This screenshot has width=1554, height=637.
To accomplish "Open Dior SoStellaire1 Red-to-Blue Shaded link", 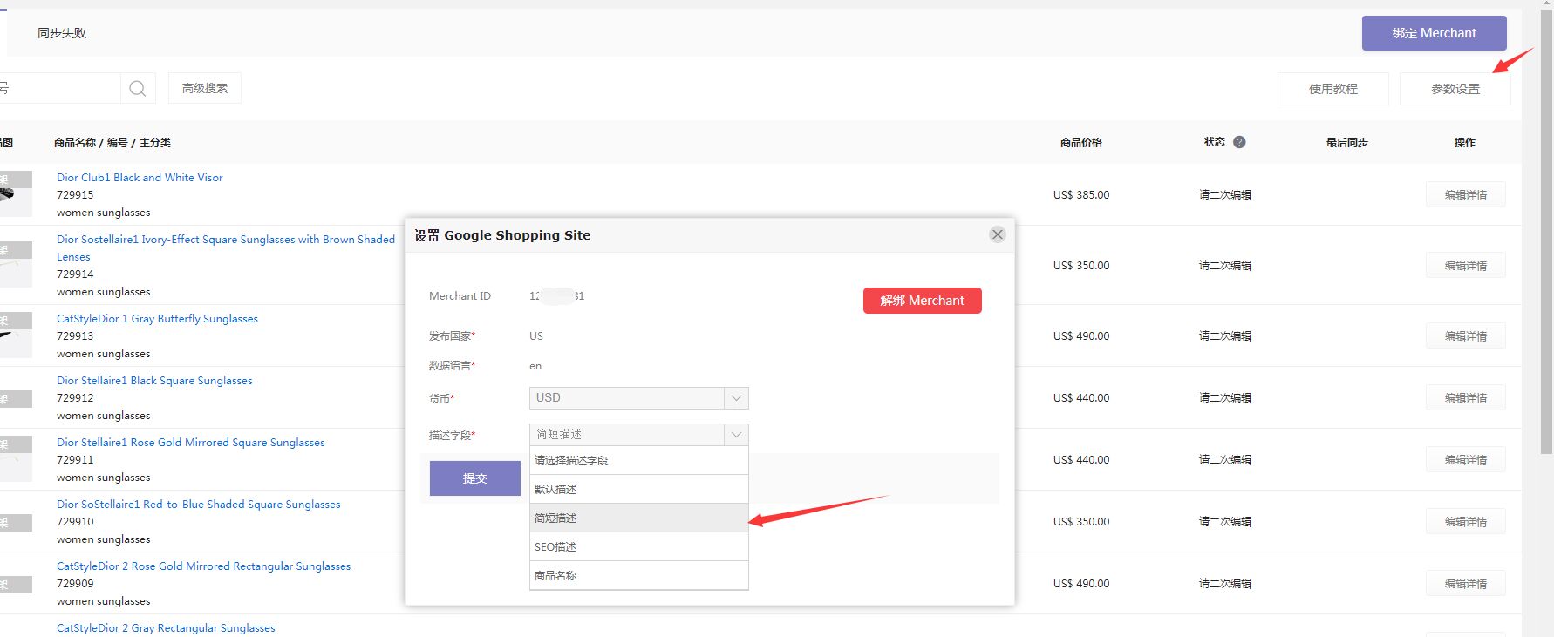I will click(x=198, y=504).
